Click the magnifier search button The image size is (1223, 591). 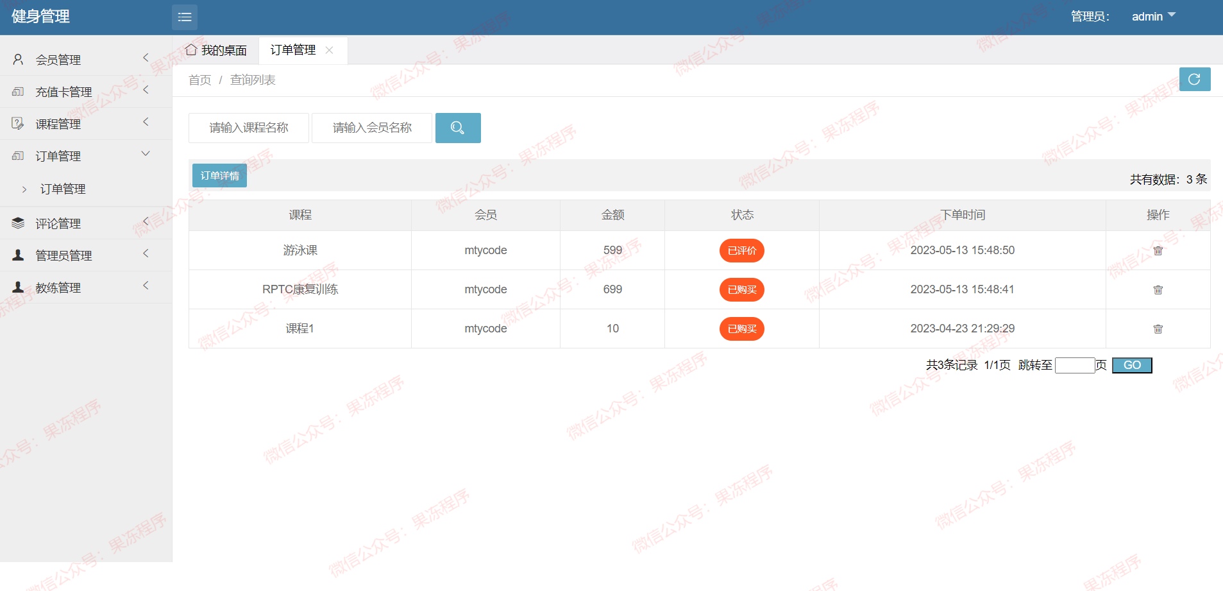(x=458, y=128)
